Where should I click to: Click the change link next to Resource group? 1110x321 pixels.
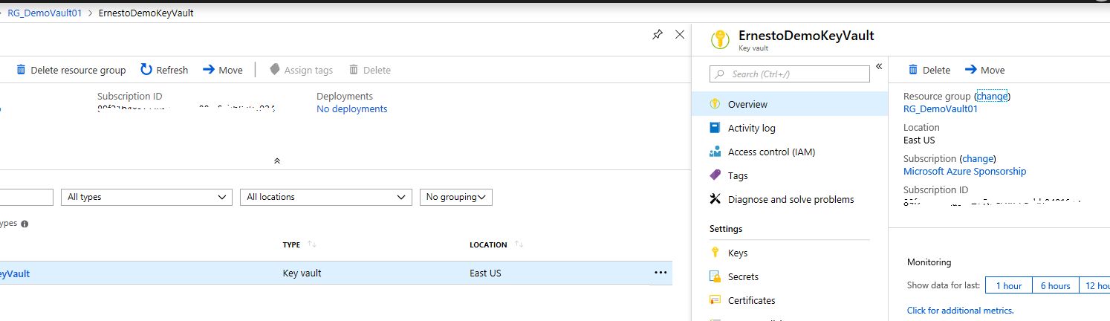pos(992,97)
